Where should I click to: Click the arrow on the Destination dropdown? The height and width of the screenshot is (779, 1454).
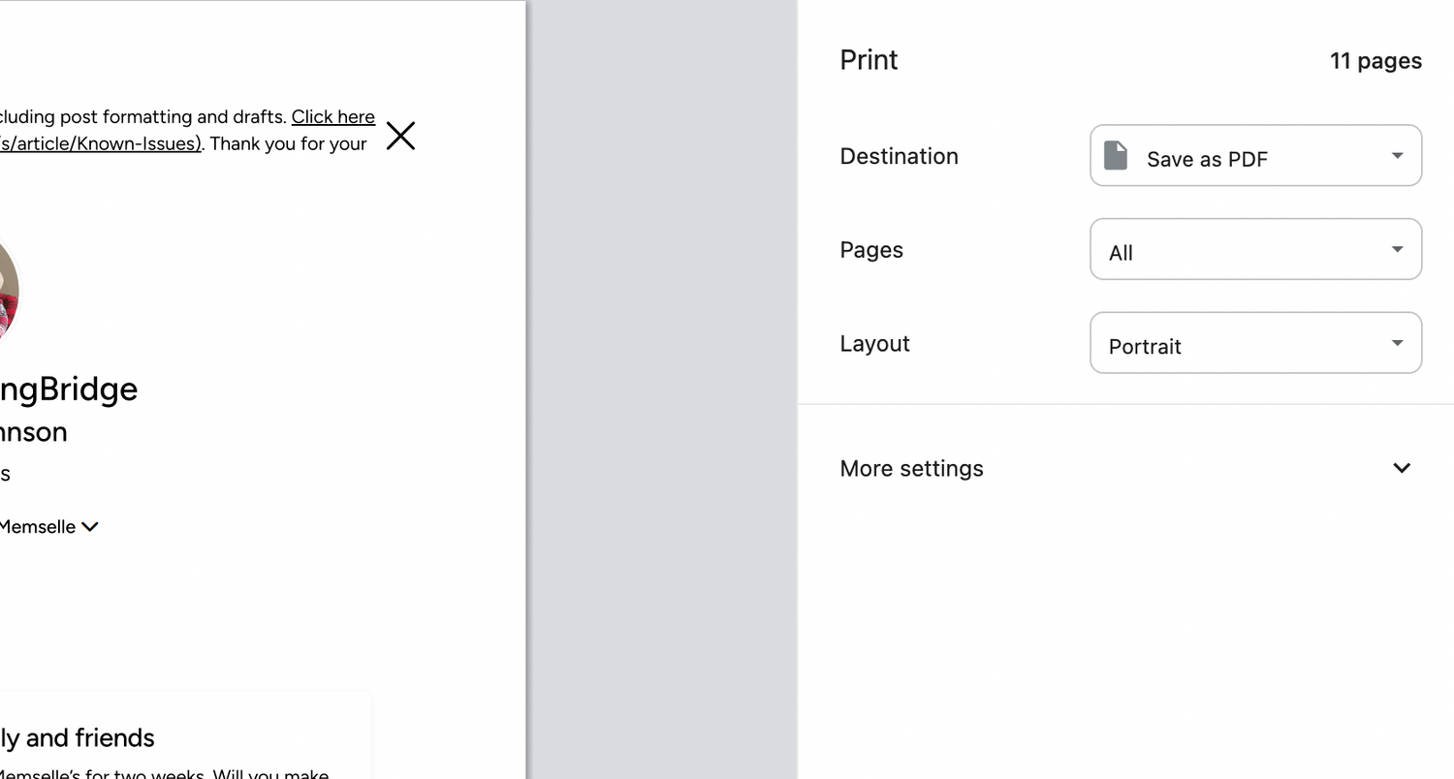(x=1397, y=155)
